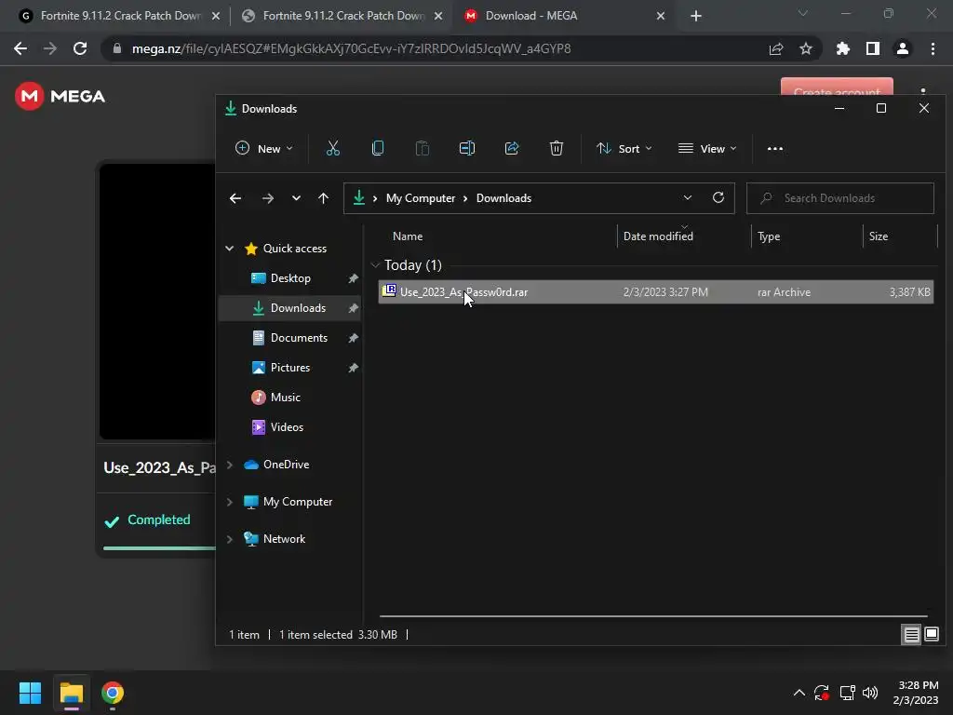Viewport: 953px width, 715px height.
Task: Click the Delete trash icon in Explorer toolbar
Action: tap(557, 148)
